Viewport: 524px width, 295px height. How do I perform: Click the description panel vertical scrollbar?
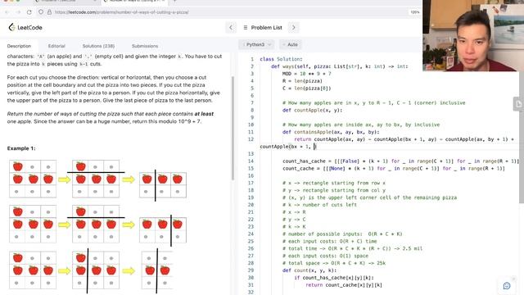tap(233, 129)
